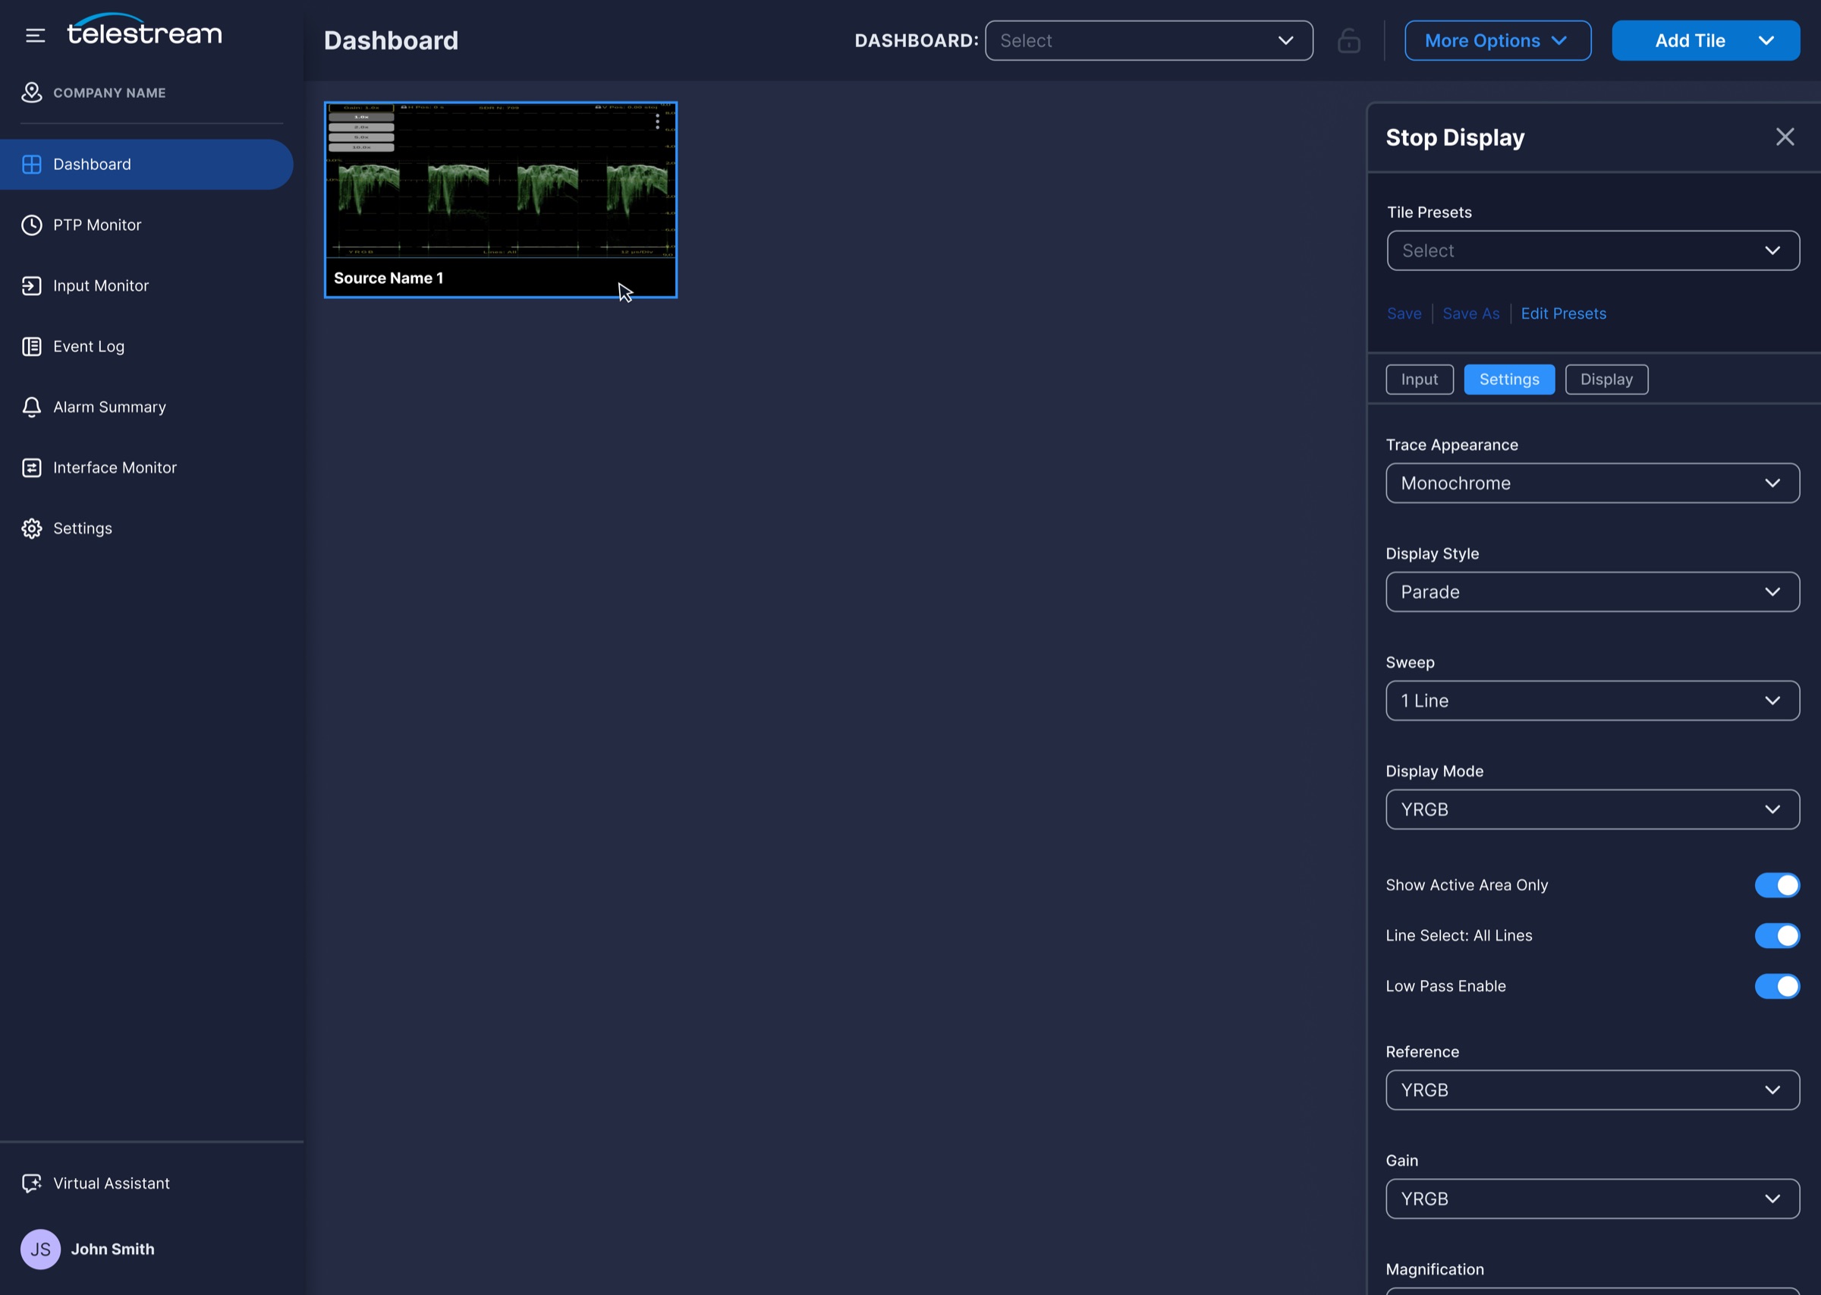Toggle Line Select: All Lines off
Screen dimensions: 1821x1295
pos(1777,935)
